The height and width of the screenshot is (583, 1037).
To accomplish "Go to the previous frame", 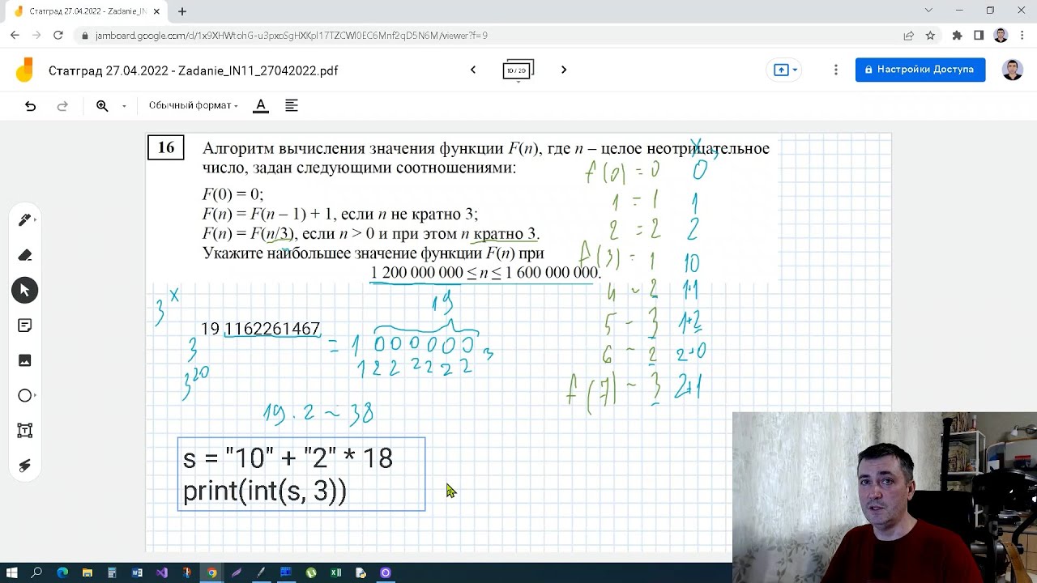I will (x=473, y=70).
